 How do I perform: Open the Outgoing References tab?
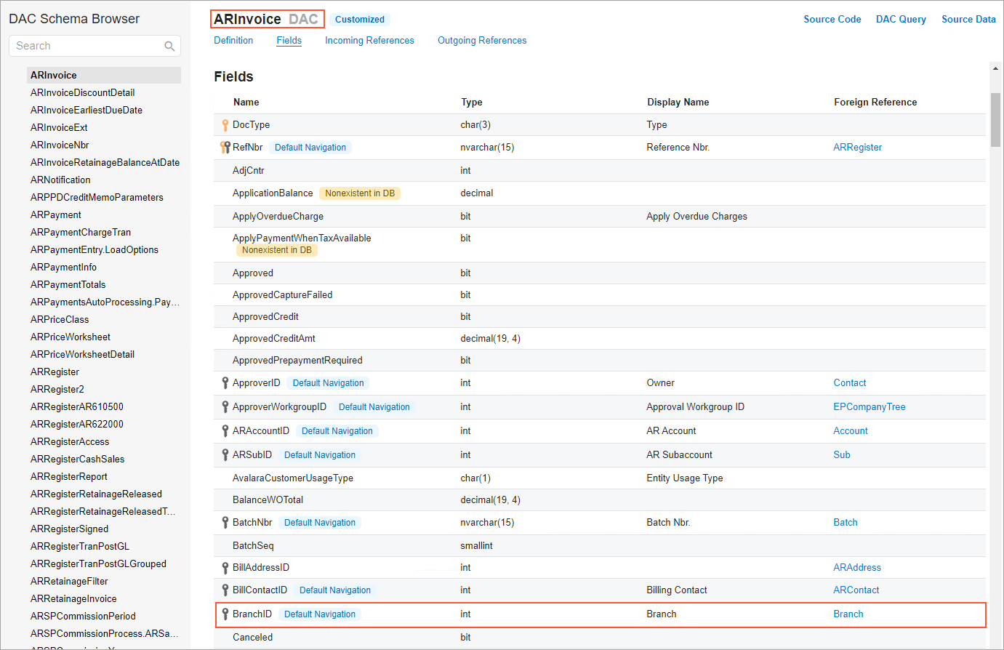(482, 41)
